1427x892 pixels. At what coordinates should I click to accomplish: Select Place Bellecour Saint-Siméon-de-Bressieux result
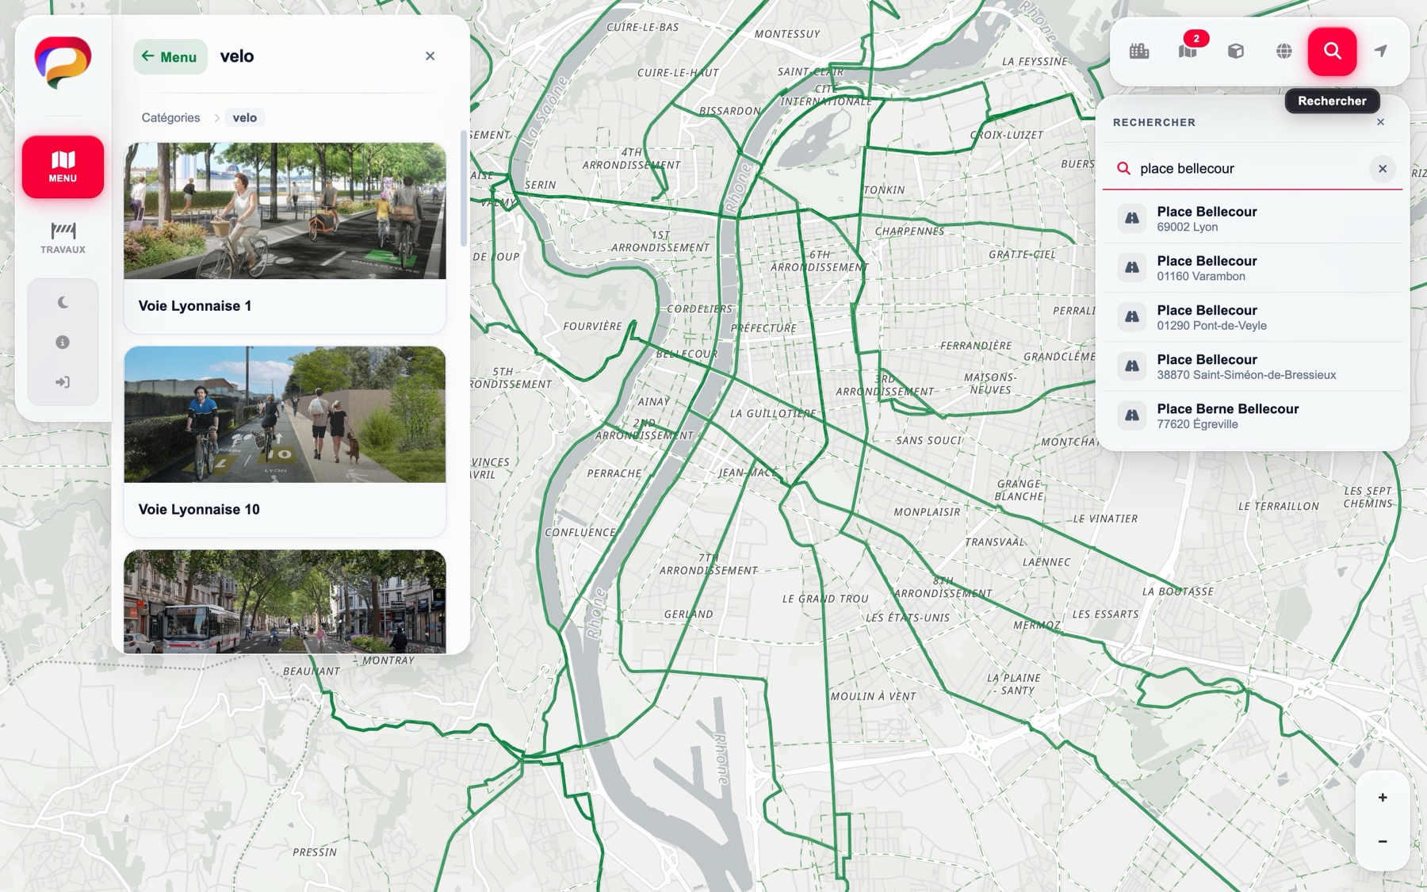click(1253, 366)
